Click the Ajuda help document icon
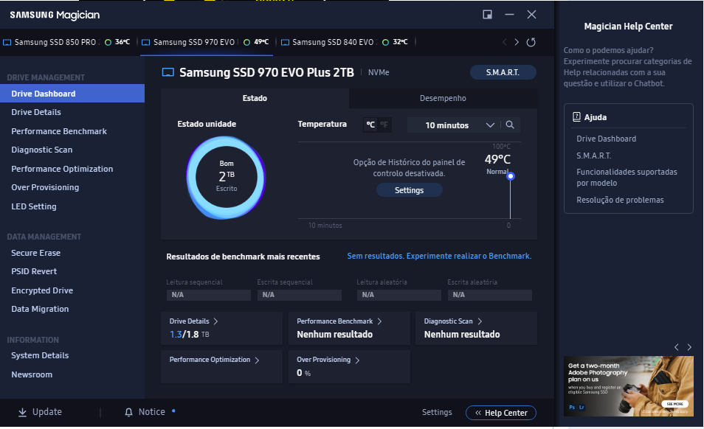The width and height of the screenshot is (704, 429). (x=576, y=117)
